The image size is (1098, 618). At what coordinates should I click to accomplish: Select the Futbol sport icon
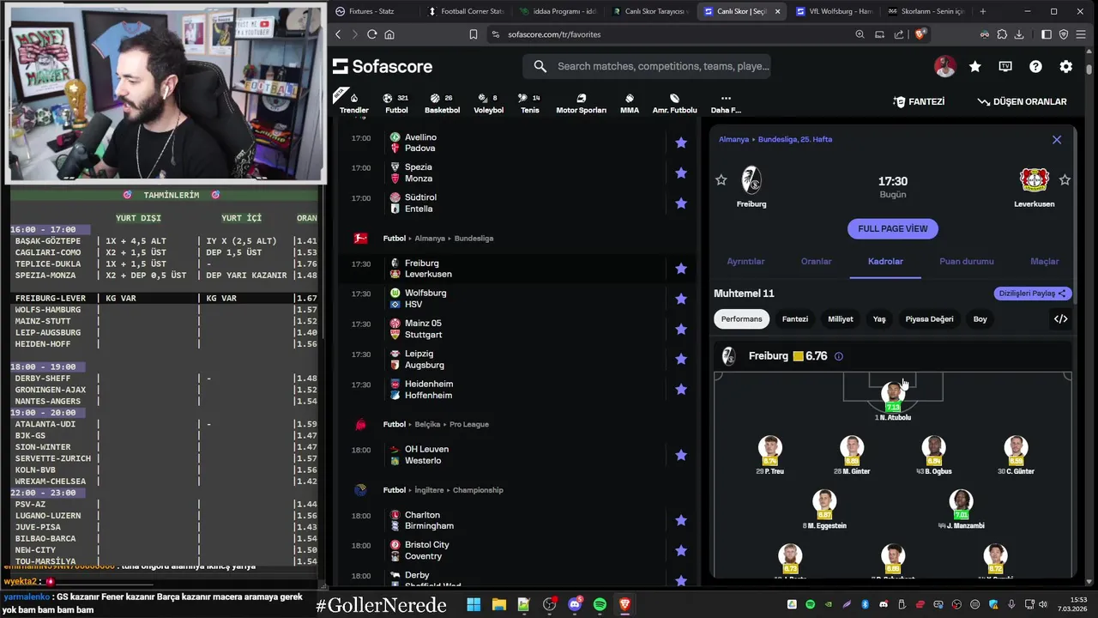click(396, 103)
